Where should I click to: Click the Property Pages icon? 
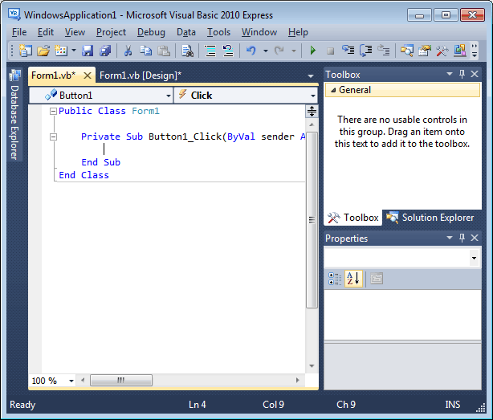[x=377, y=279]
